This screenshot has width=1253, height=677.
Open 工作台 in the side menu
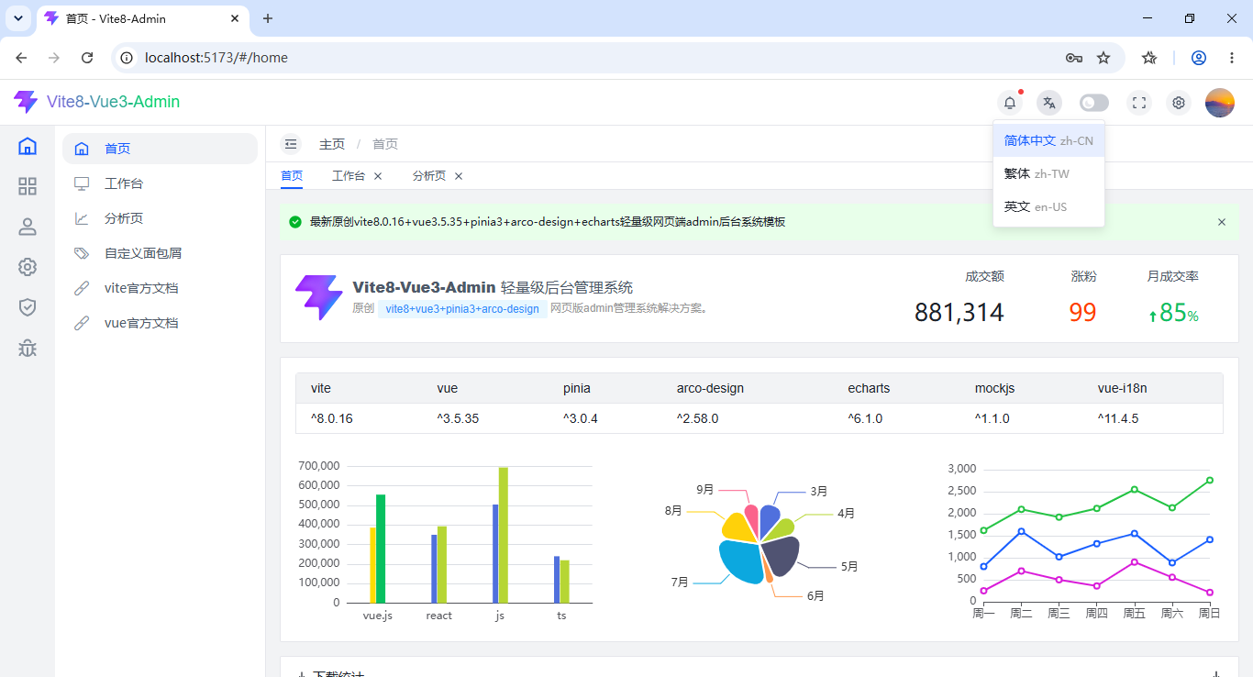click(160, 183)
